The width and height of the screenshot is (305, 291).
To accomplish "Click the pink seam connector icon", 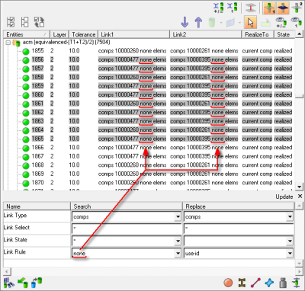I will pyautogui.click(x=255, y=283).
